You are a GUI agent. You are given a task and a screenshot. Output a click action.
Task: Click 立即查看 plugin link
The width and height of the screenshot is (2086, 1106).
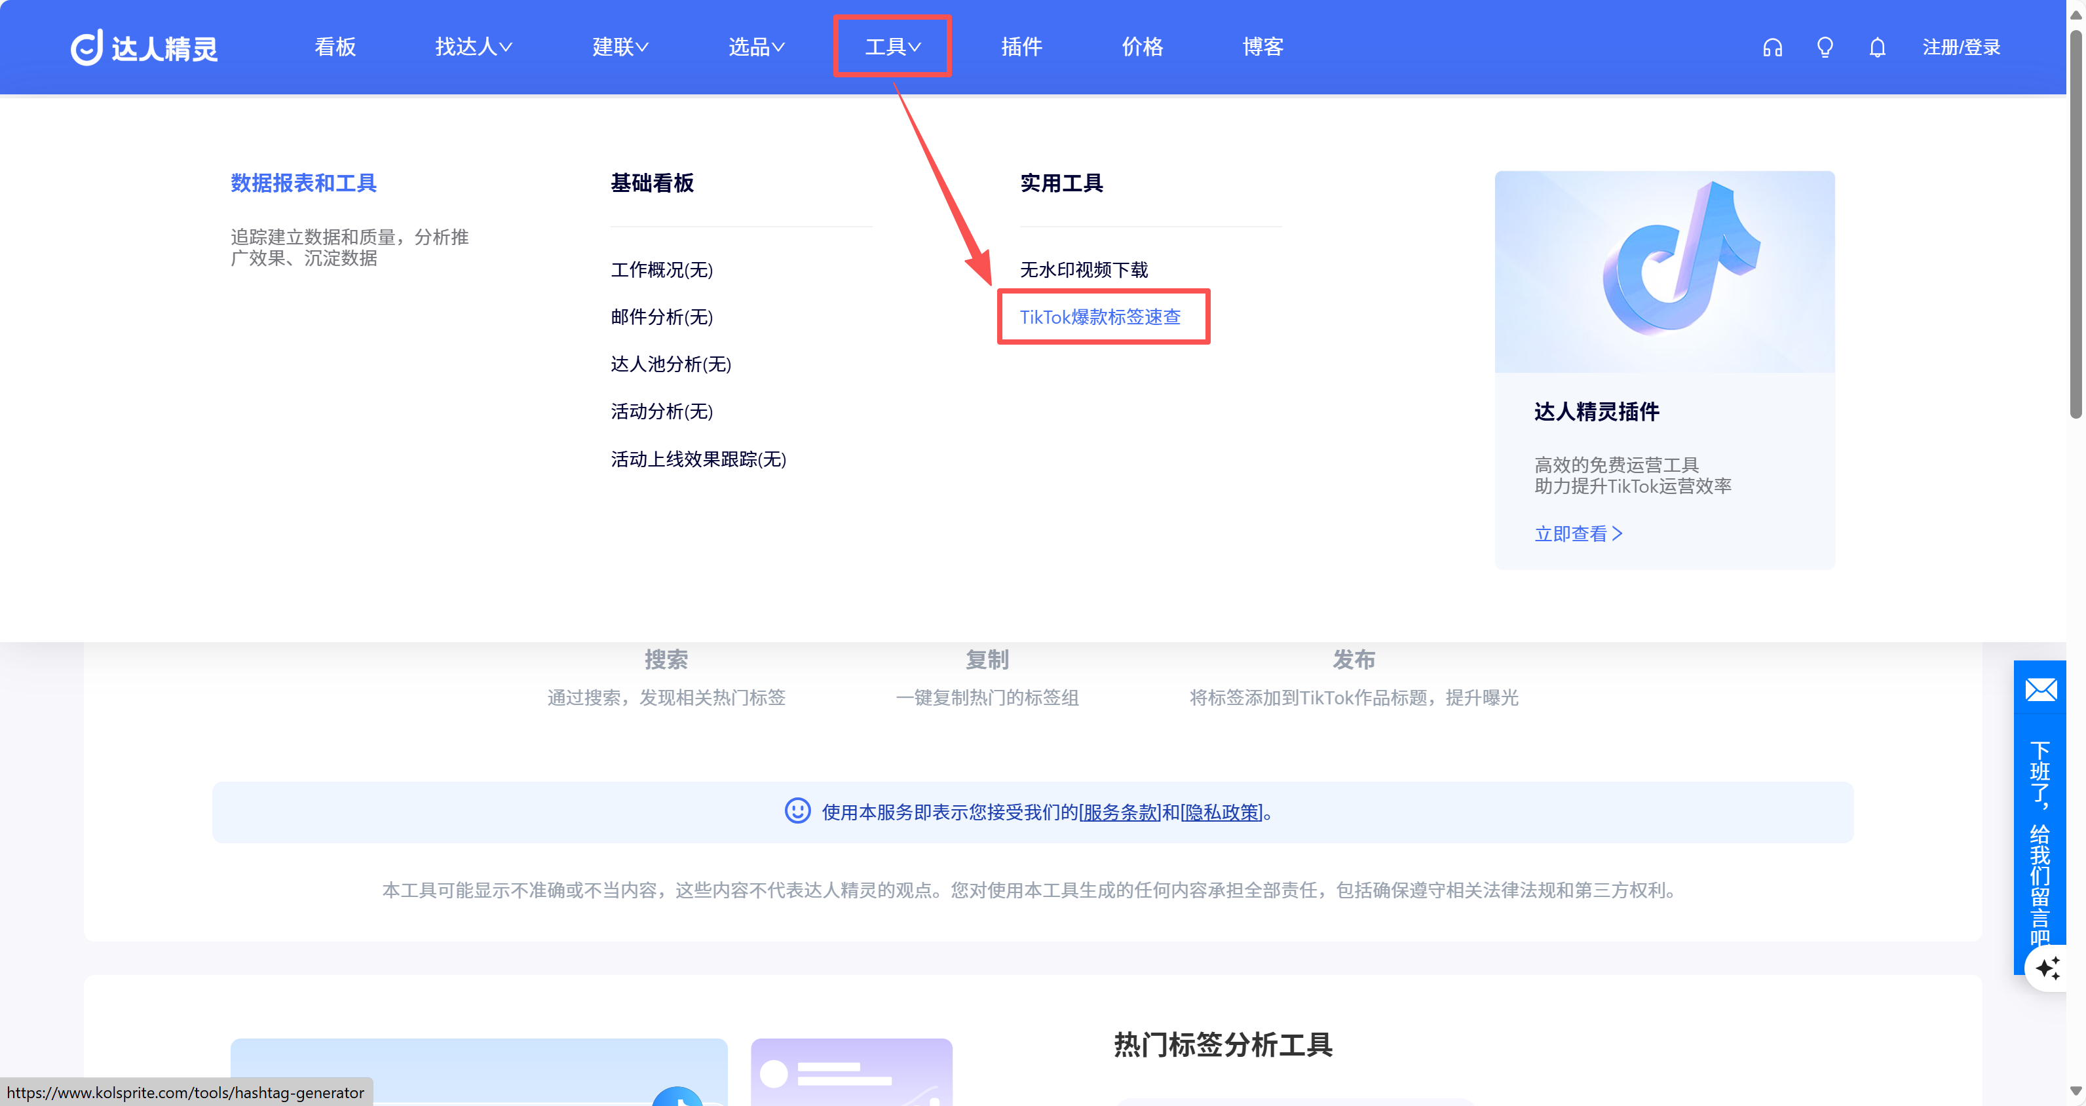pyautogui.click(x=1578, y=533)
